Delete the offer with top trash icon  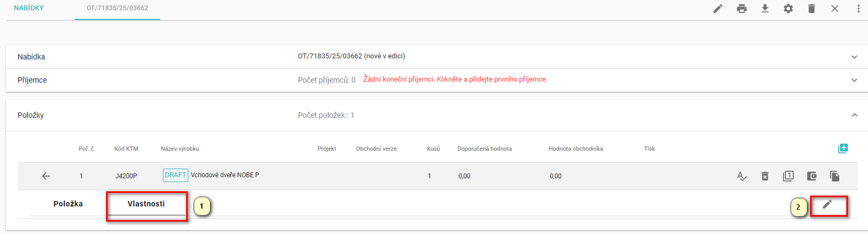811,9
